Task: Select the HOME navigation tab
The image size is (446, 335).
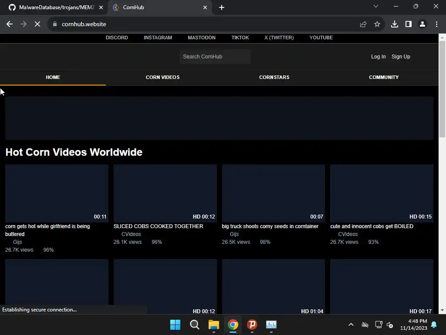Action: [53, 78]
